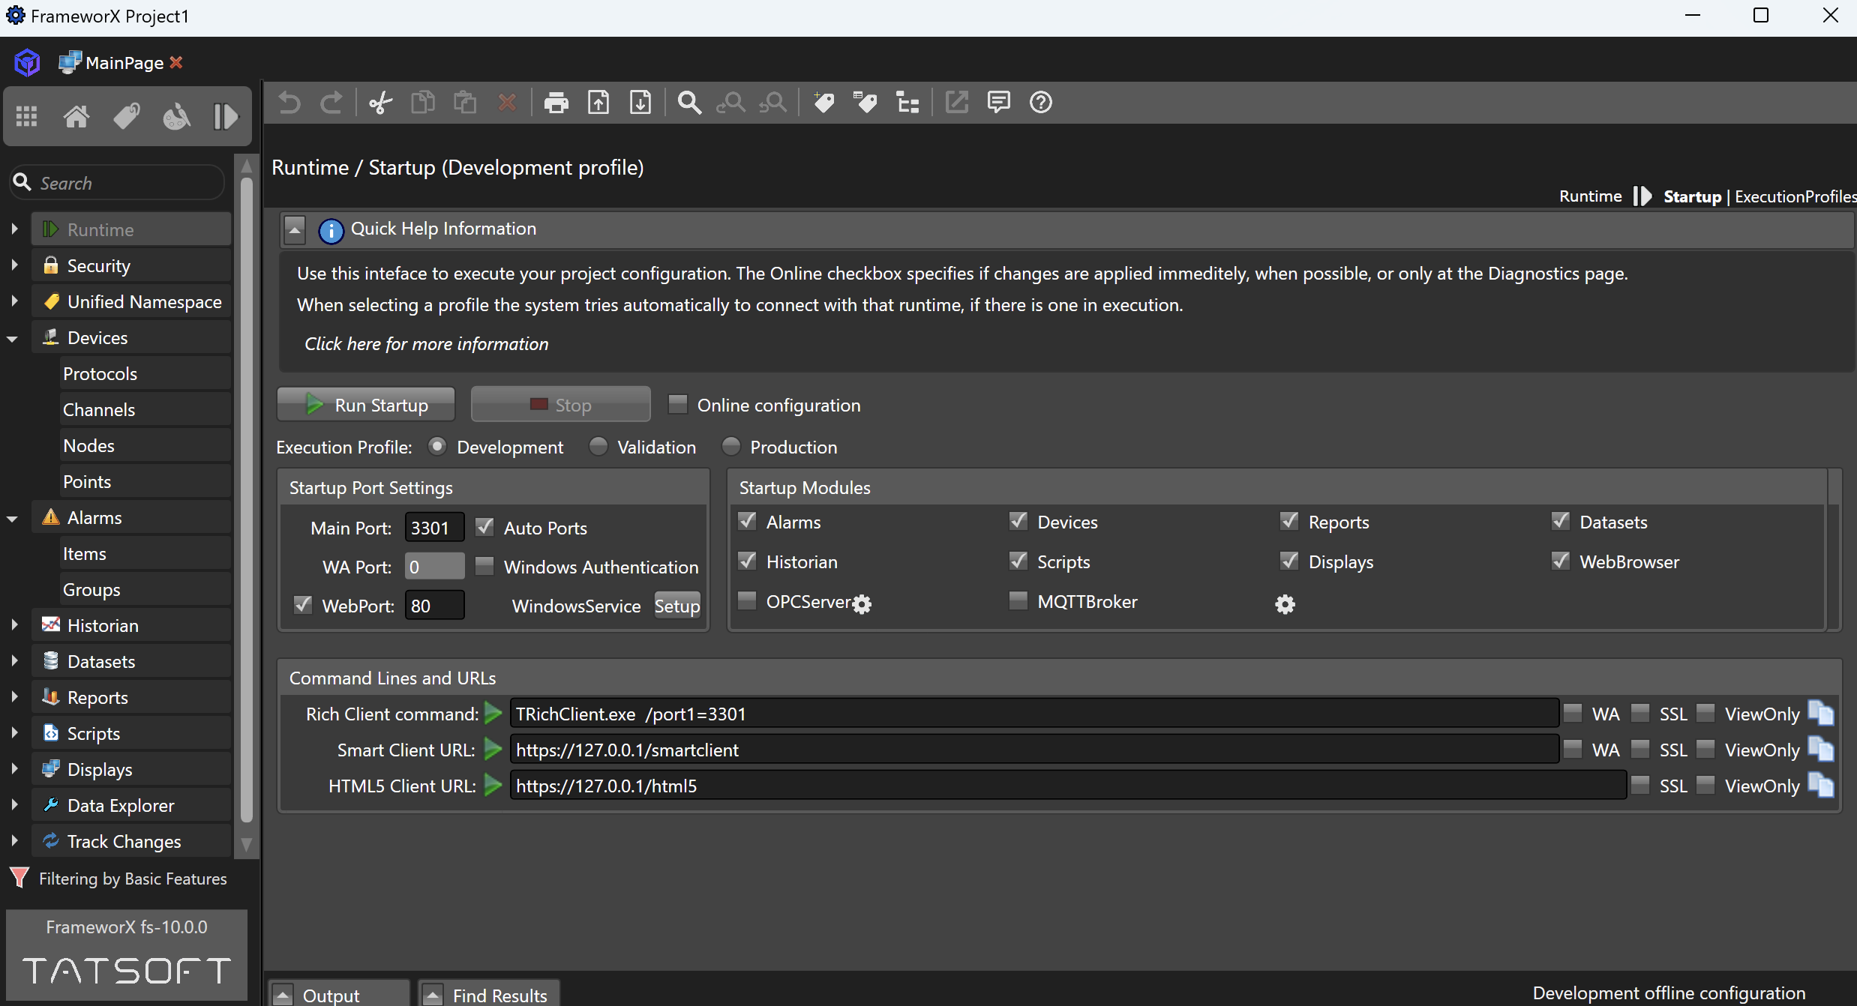Open Protocols under Devices

click(x=145, y=373)
